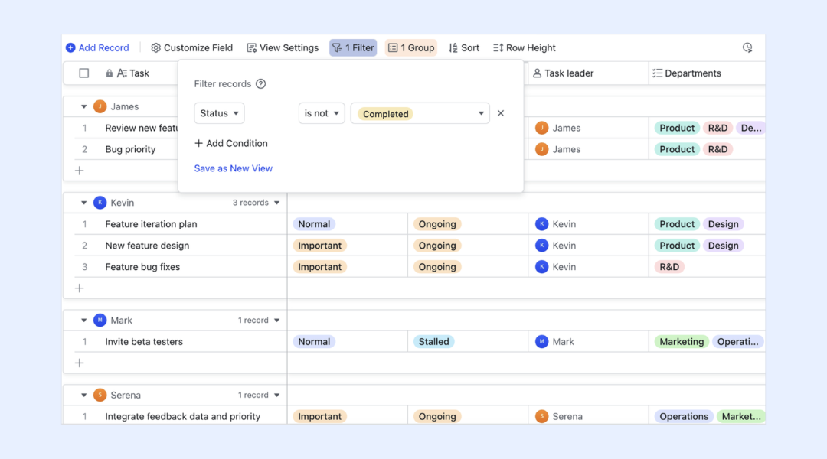Collapse the Mark group
The width and height of the screenshot is (827, 459).
pos(84,321)
